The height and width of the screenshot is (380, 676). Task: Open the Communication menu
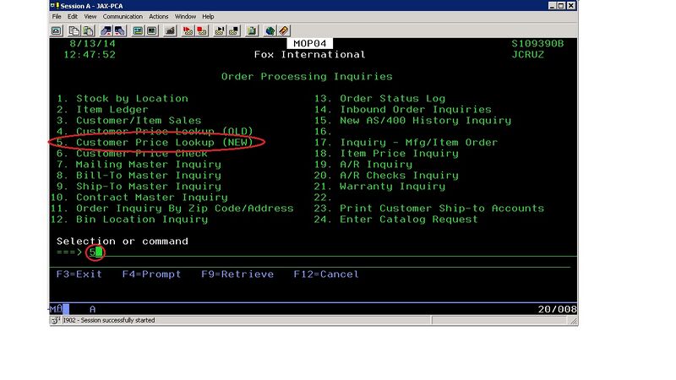[123, 17]
